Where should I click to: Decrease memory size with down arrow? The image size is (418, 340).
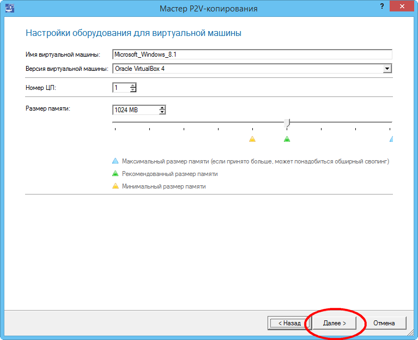click(162, 112)
